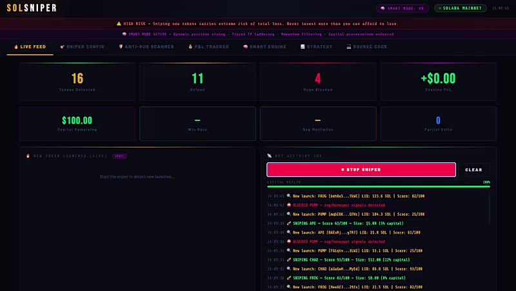Click magnifier icon on FROG 115.6 SOL launch row
This screenshot has width=516, height=291.
pyautogui.click(x=288, y=196)
